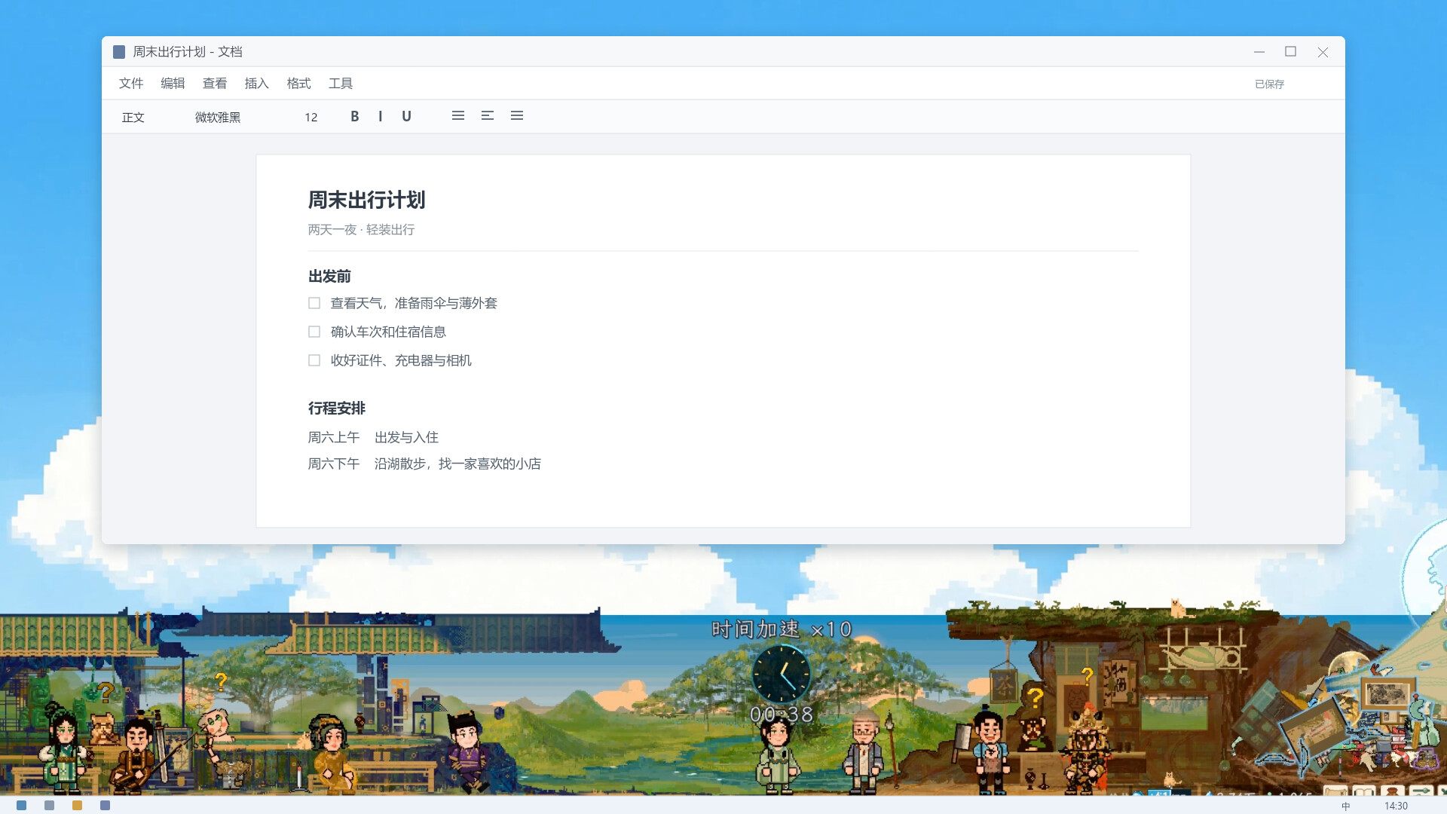The image size is (1447, 814).
Task: Toggle italic formatting with the I icon
Action: click(x=381, y=116)
